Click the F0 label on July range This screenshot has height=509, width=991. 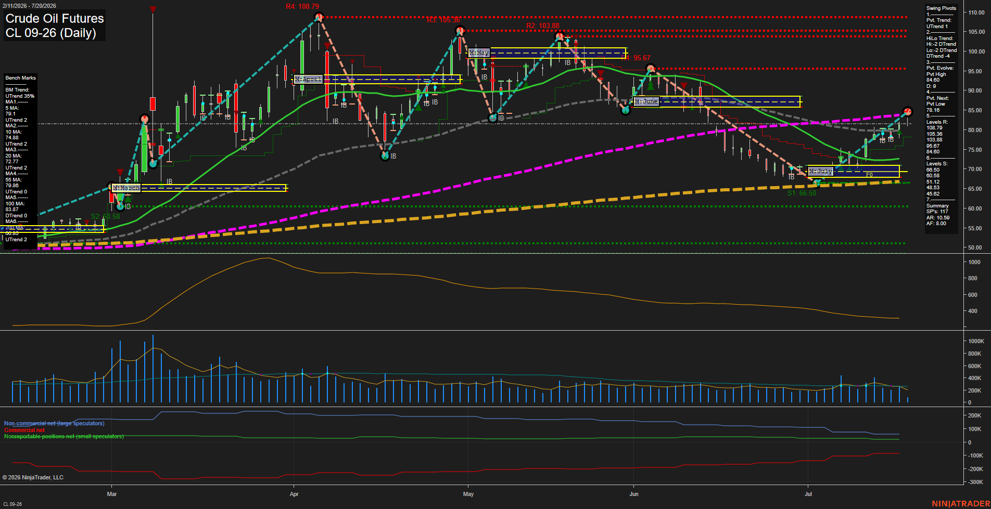coord(869,175)
